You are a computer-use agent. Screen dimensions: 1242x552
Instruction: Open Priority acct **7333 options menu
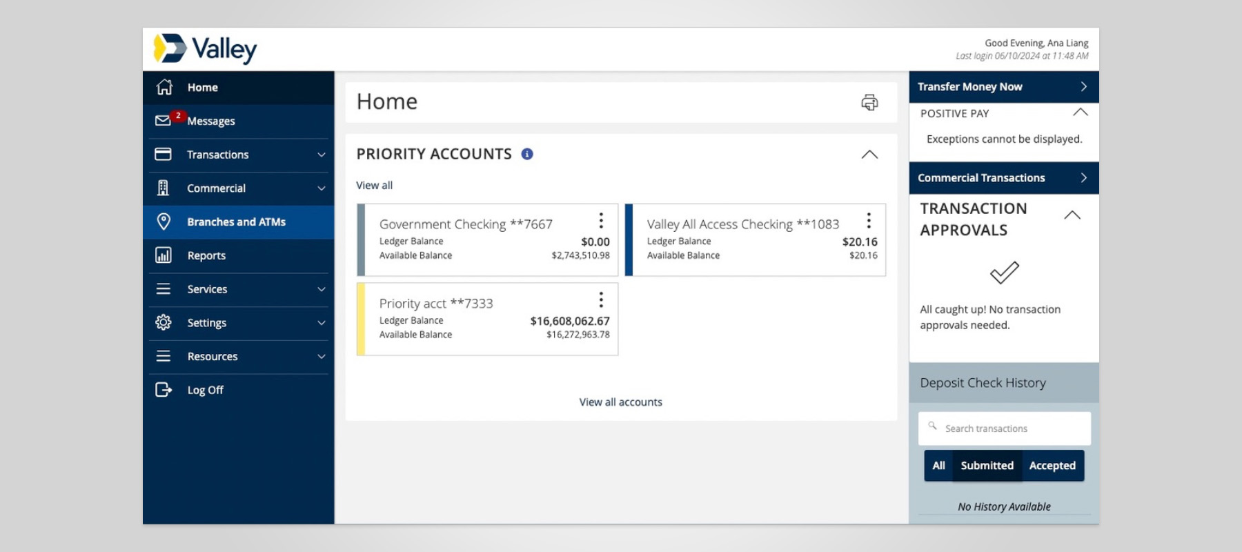click(601, 299)
